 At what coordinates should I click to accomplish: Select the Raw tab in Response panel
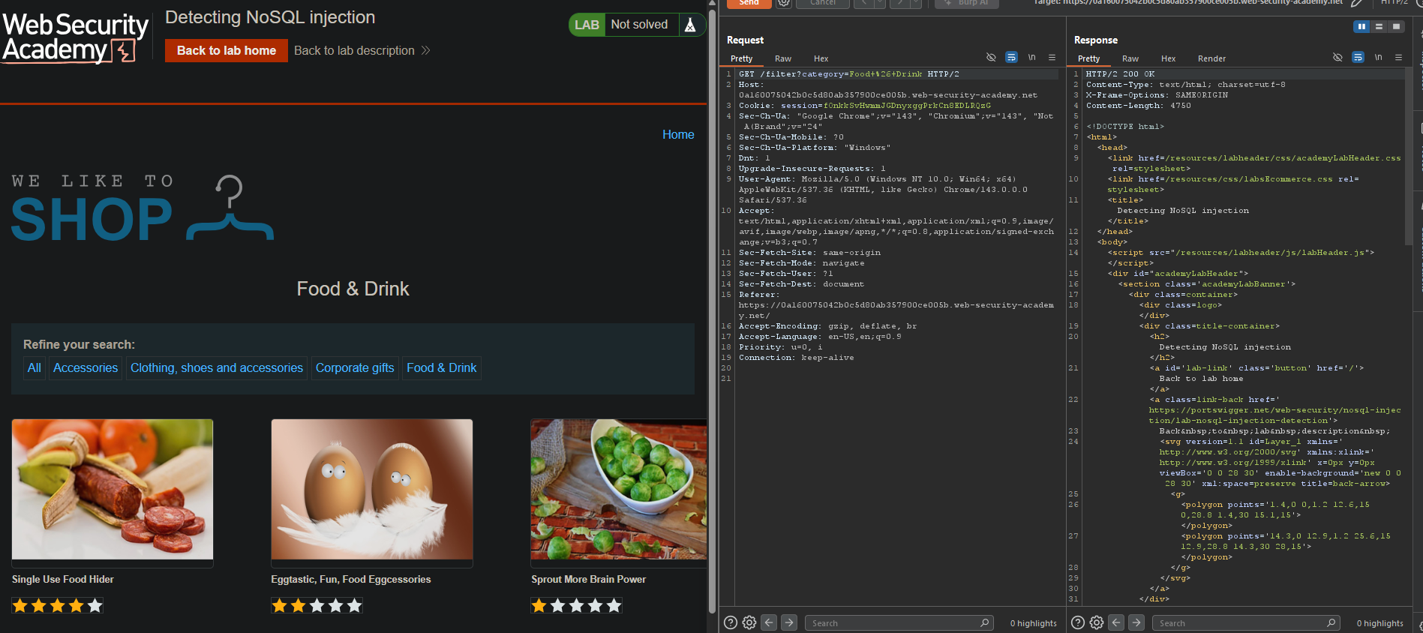(x=1130, y=58)
